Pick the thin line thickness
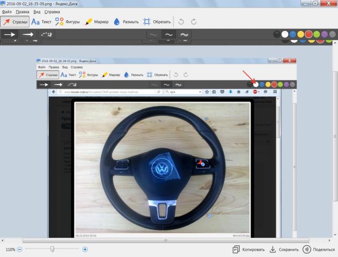The image size is (338, 257). click(x=153, y=34)
